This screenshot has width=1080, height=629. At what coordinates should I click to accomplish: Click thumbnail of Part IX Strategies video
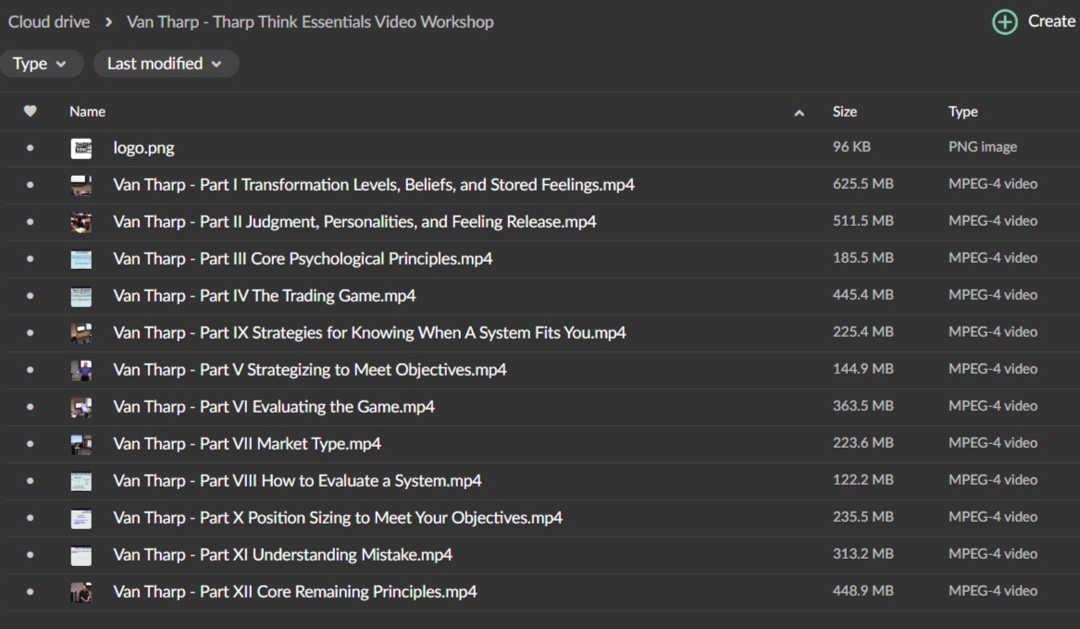(x=81, y=333)
